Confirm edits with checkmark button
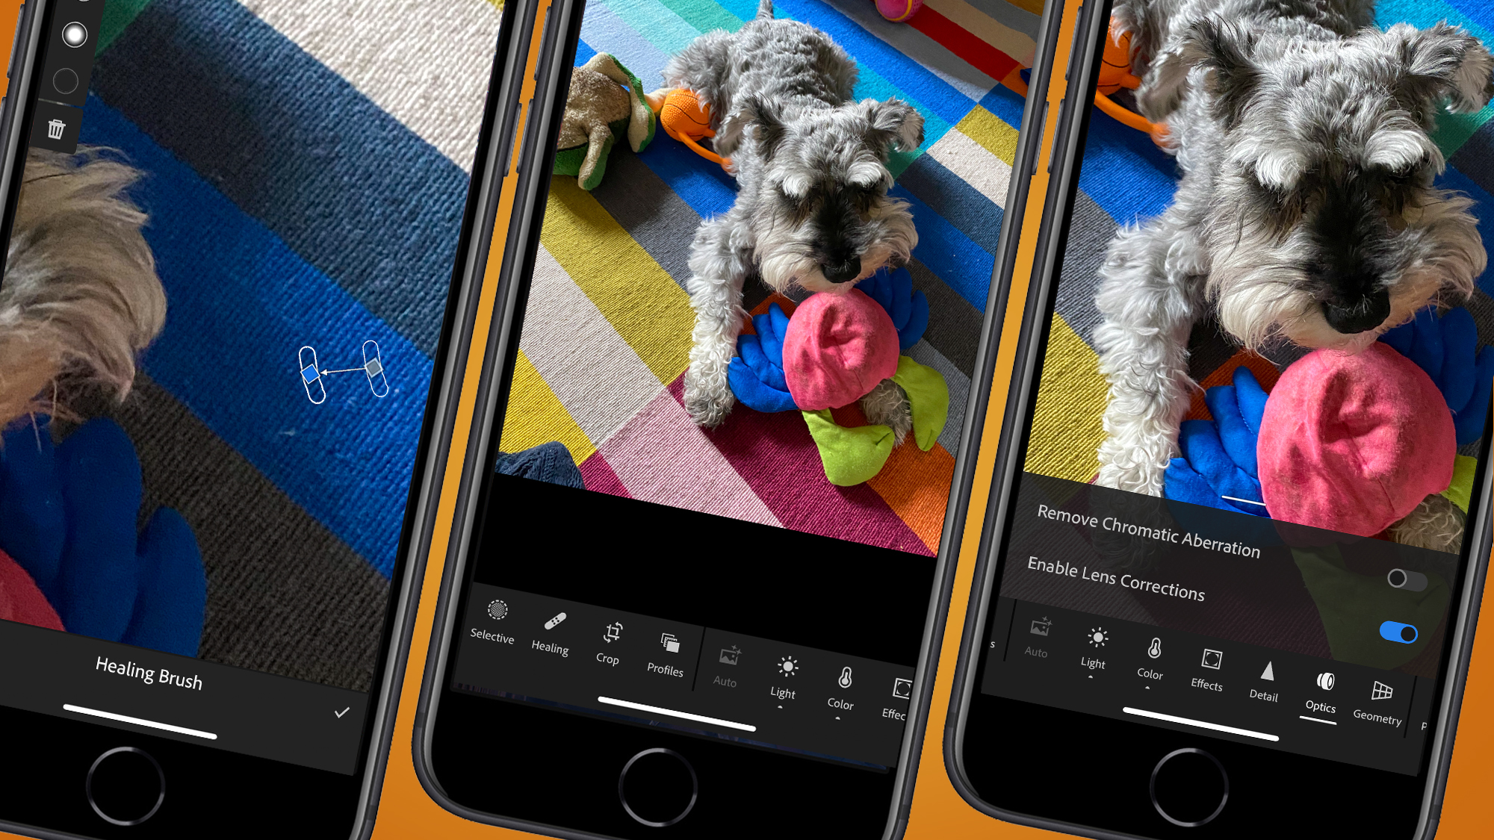The height and width of the screenshot is (840, 1494). point(345,711)
